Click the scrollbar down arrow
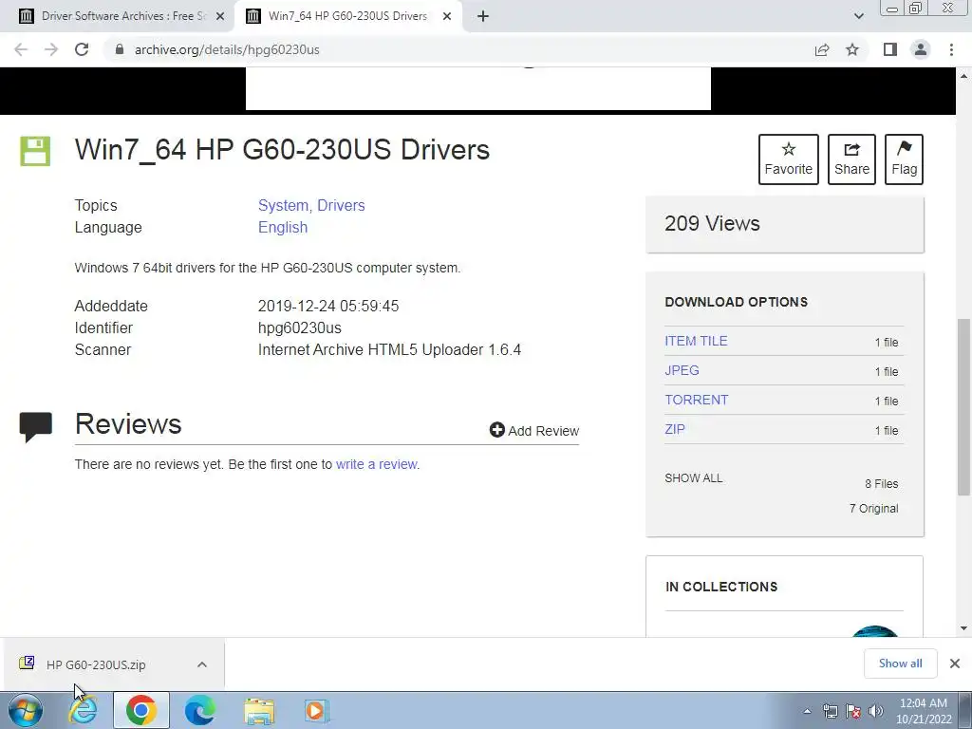The width and height of the screenshot is (972, 729). (x=963, y=628)
